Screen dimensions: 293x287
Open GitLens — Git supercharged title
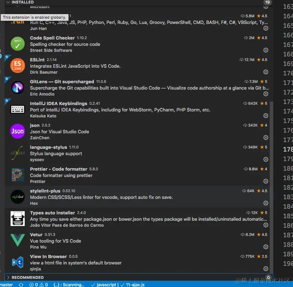(62, 81)
